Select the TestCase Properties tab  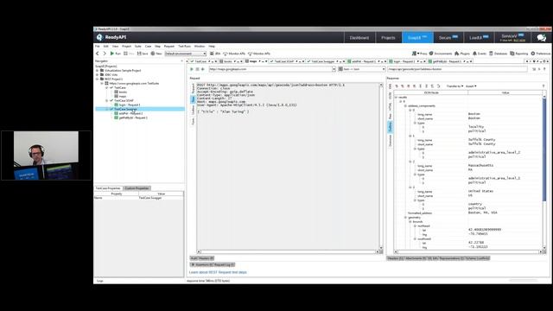coord(108,188)
